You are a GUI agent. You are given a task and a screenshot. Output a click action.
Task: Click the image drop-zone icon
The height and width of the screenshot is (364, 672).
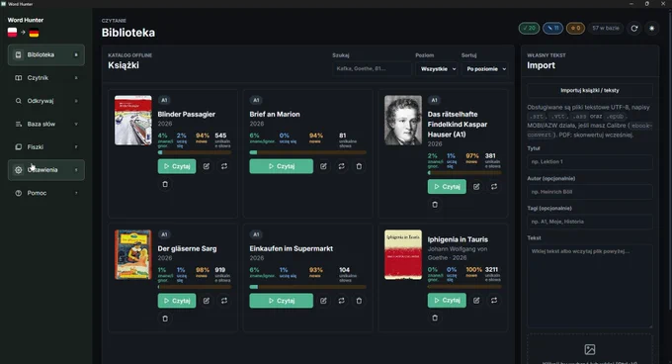(x=590, y=349)
